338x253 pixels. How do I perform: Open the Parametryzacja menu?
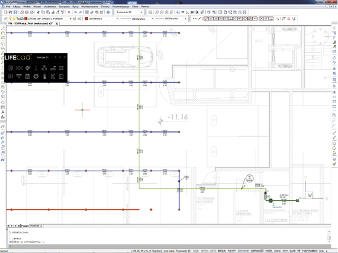coord(120,7)
